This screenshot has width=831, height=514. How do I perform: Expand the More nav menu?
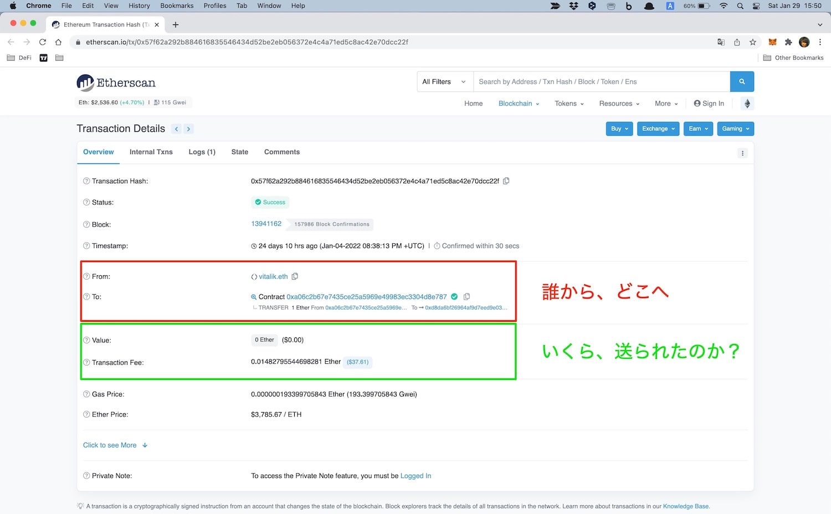tap(666, 104)
